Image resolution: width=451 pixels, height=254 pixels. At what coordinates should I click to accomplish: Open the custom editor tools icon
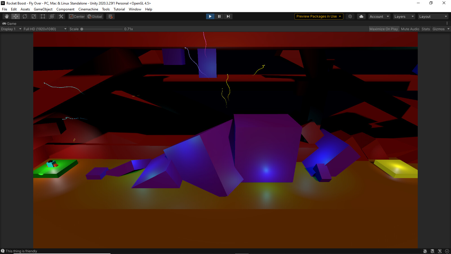61,16
